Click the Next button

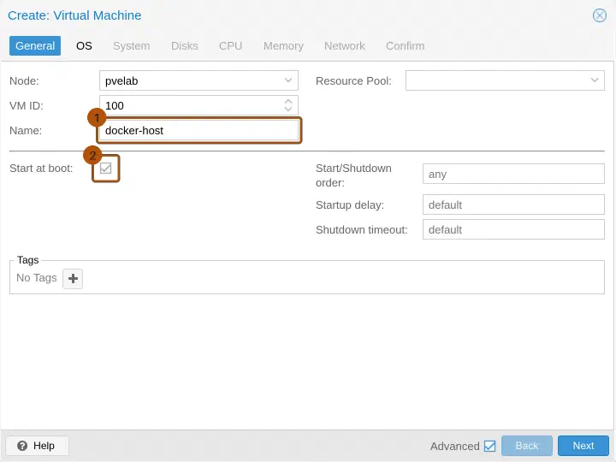pyautogui.click(x=583, y=446)
